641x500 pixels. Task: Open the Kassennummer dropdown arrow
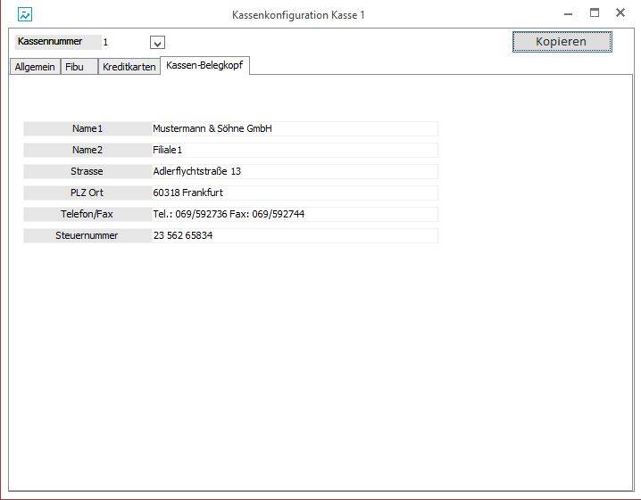157,43
